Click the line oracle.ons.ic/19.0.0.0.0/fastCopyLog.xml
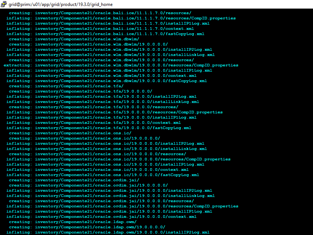Image resolution: width=313 pixels, height=235 pixels. click(102, 175)
